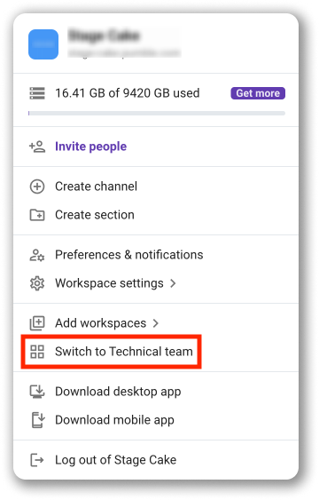Click the plus-circle Create channel icon
This screenshot has width=319, height=500.
[x=37, y=187]
